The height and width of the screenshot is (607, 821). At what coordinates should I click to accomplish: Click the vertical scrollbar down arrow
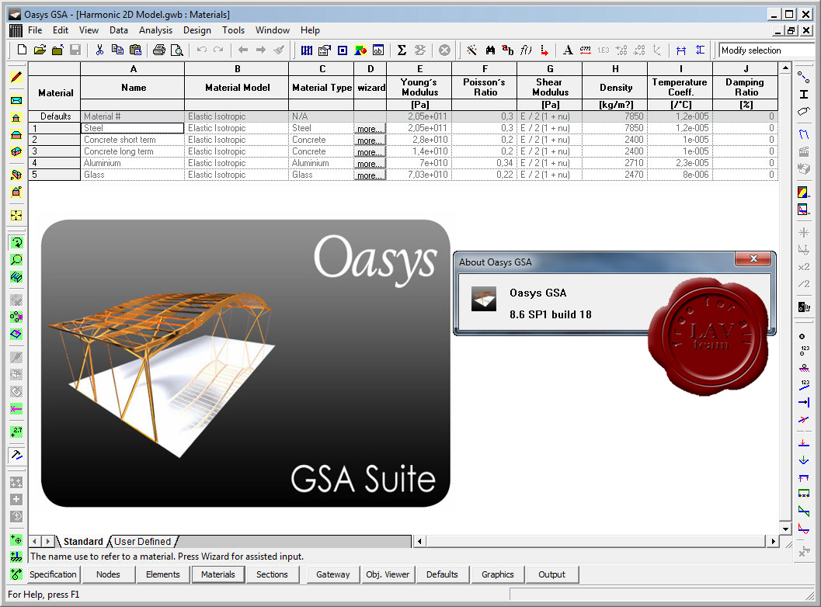tap(784, 529)
